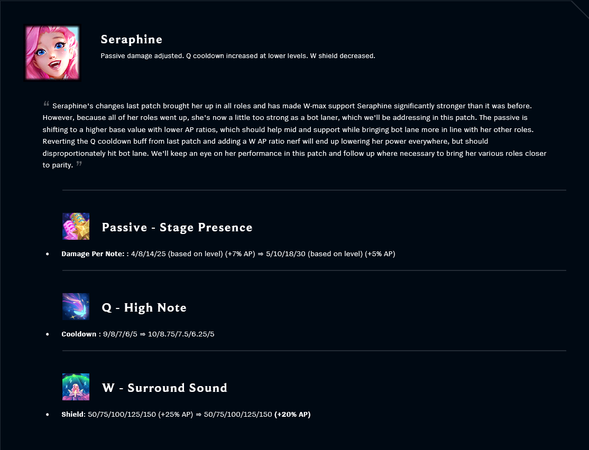Click the High Note Q ability icon
Image resolution: width=589 pixels, height=450 pixels.
(76, 307)
